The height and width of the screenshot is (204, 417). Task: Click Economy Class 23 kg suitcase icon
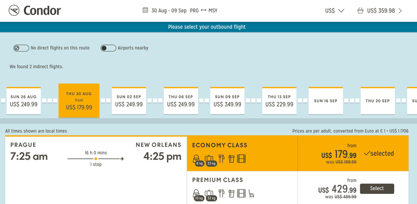[x=209, y=159]
